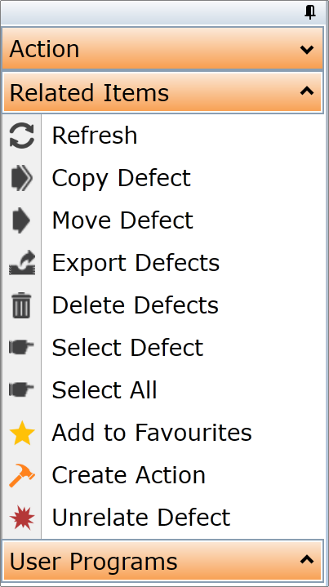Click the Create Action text label
The image size is (329, 587).
pyautogui.click(x=128, y=475)
